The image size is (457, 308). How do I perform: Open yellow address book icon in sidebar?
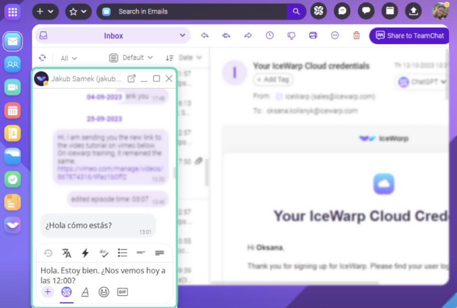click(12, 133)
